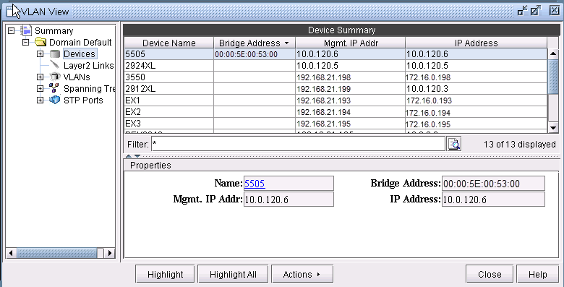Expand the Spanning Tree node
This screenshot has height=287, width=564.
(40, 88)
